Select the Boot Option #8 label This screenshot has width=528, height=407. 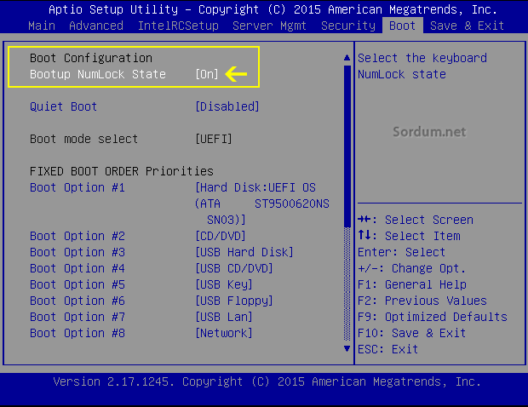[x=77, y=333]
